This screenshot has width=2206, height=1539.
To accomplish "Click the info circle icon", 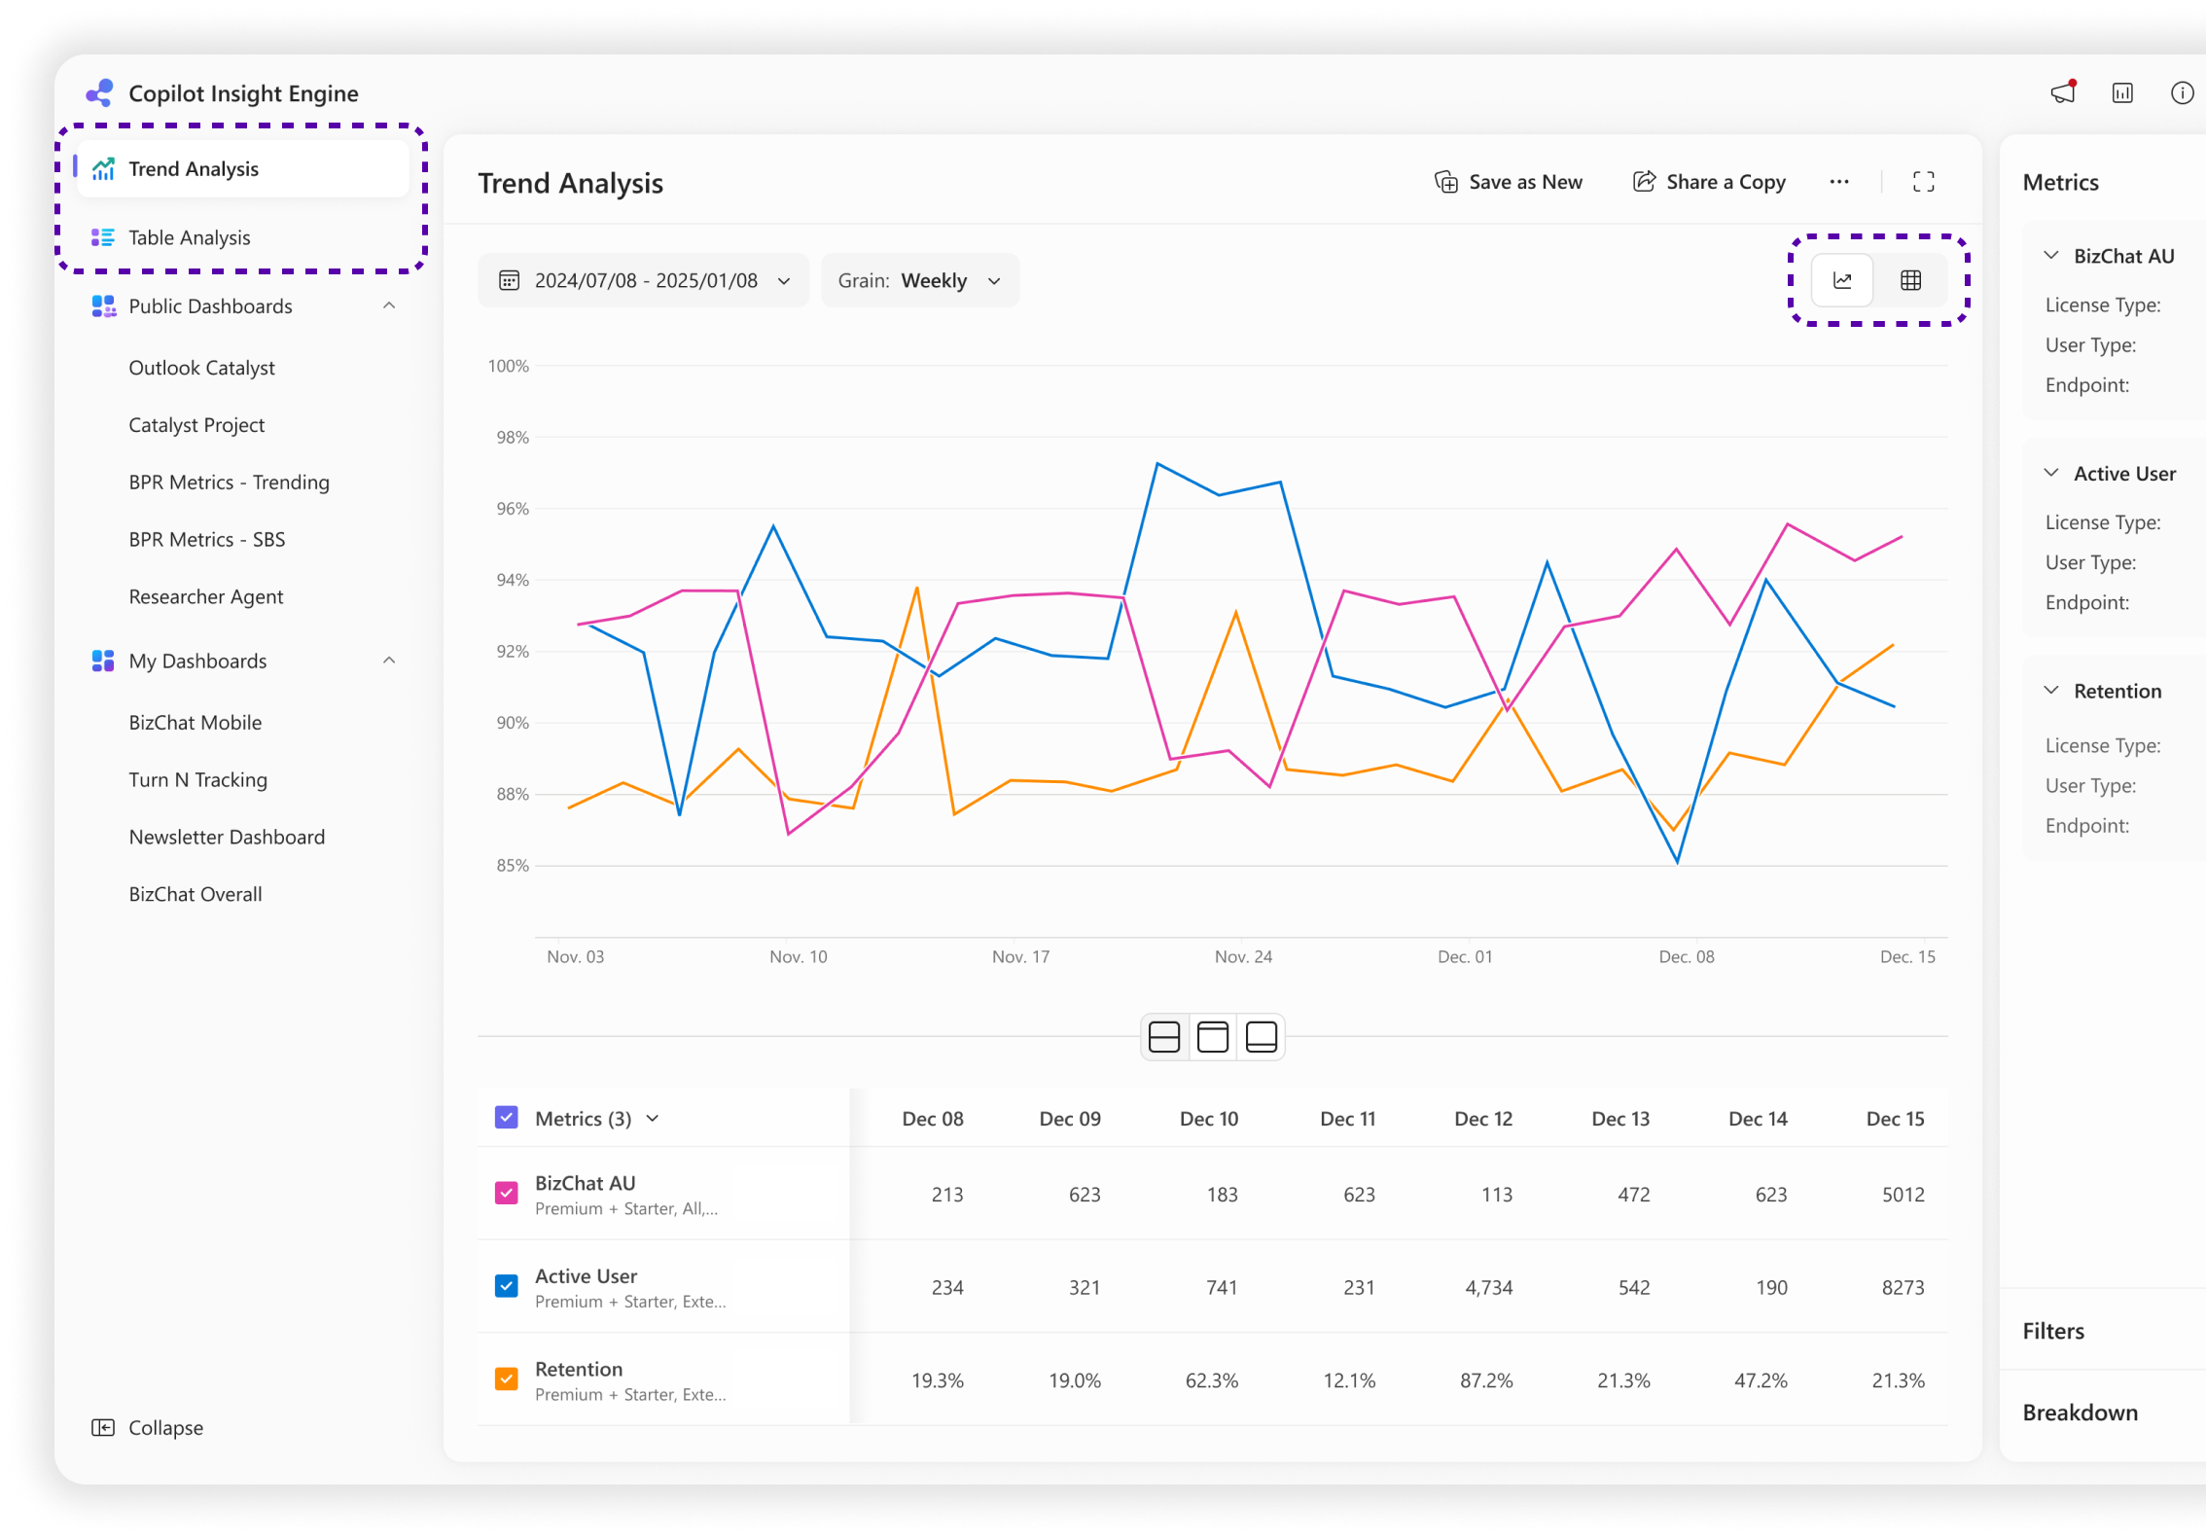I will point(2182,92).
